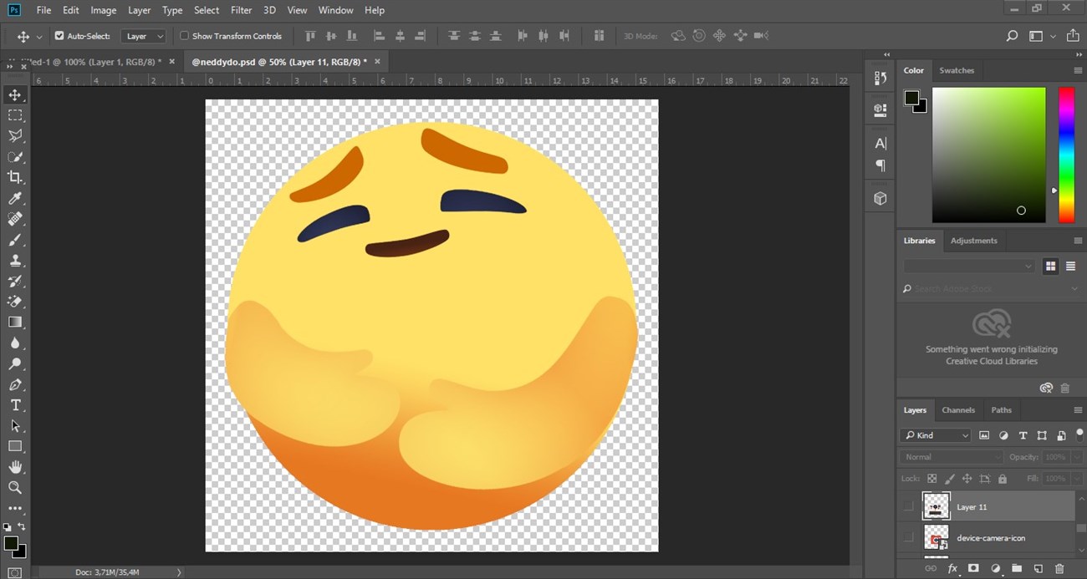Select the Brush tool
The width and height of the screenshot is (1087, 579).
pyautogui.click(x=15, y=240)
